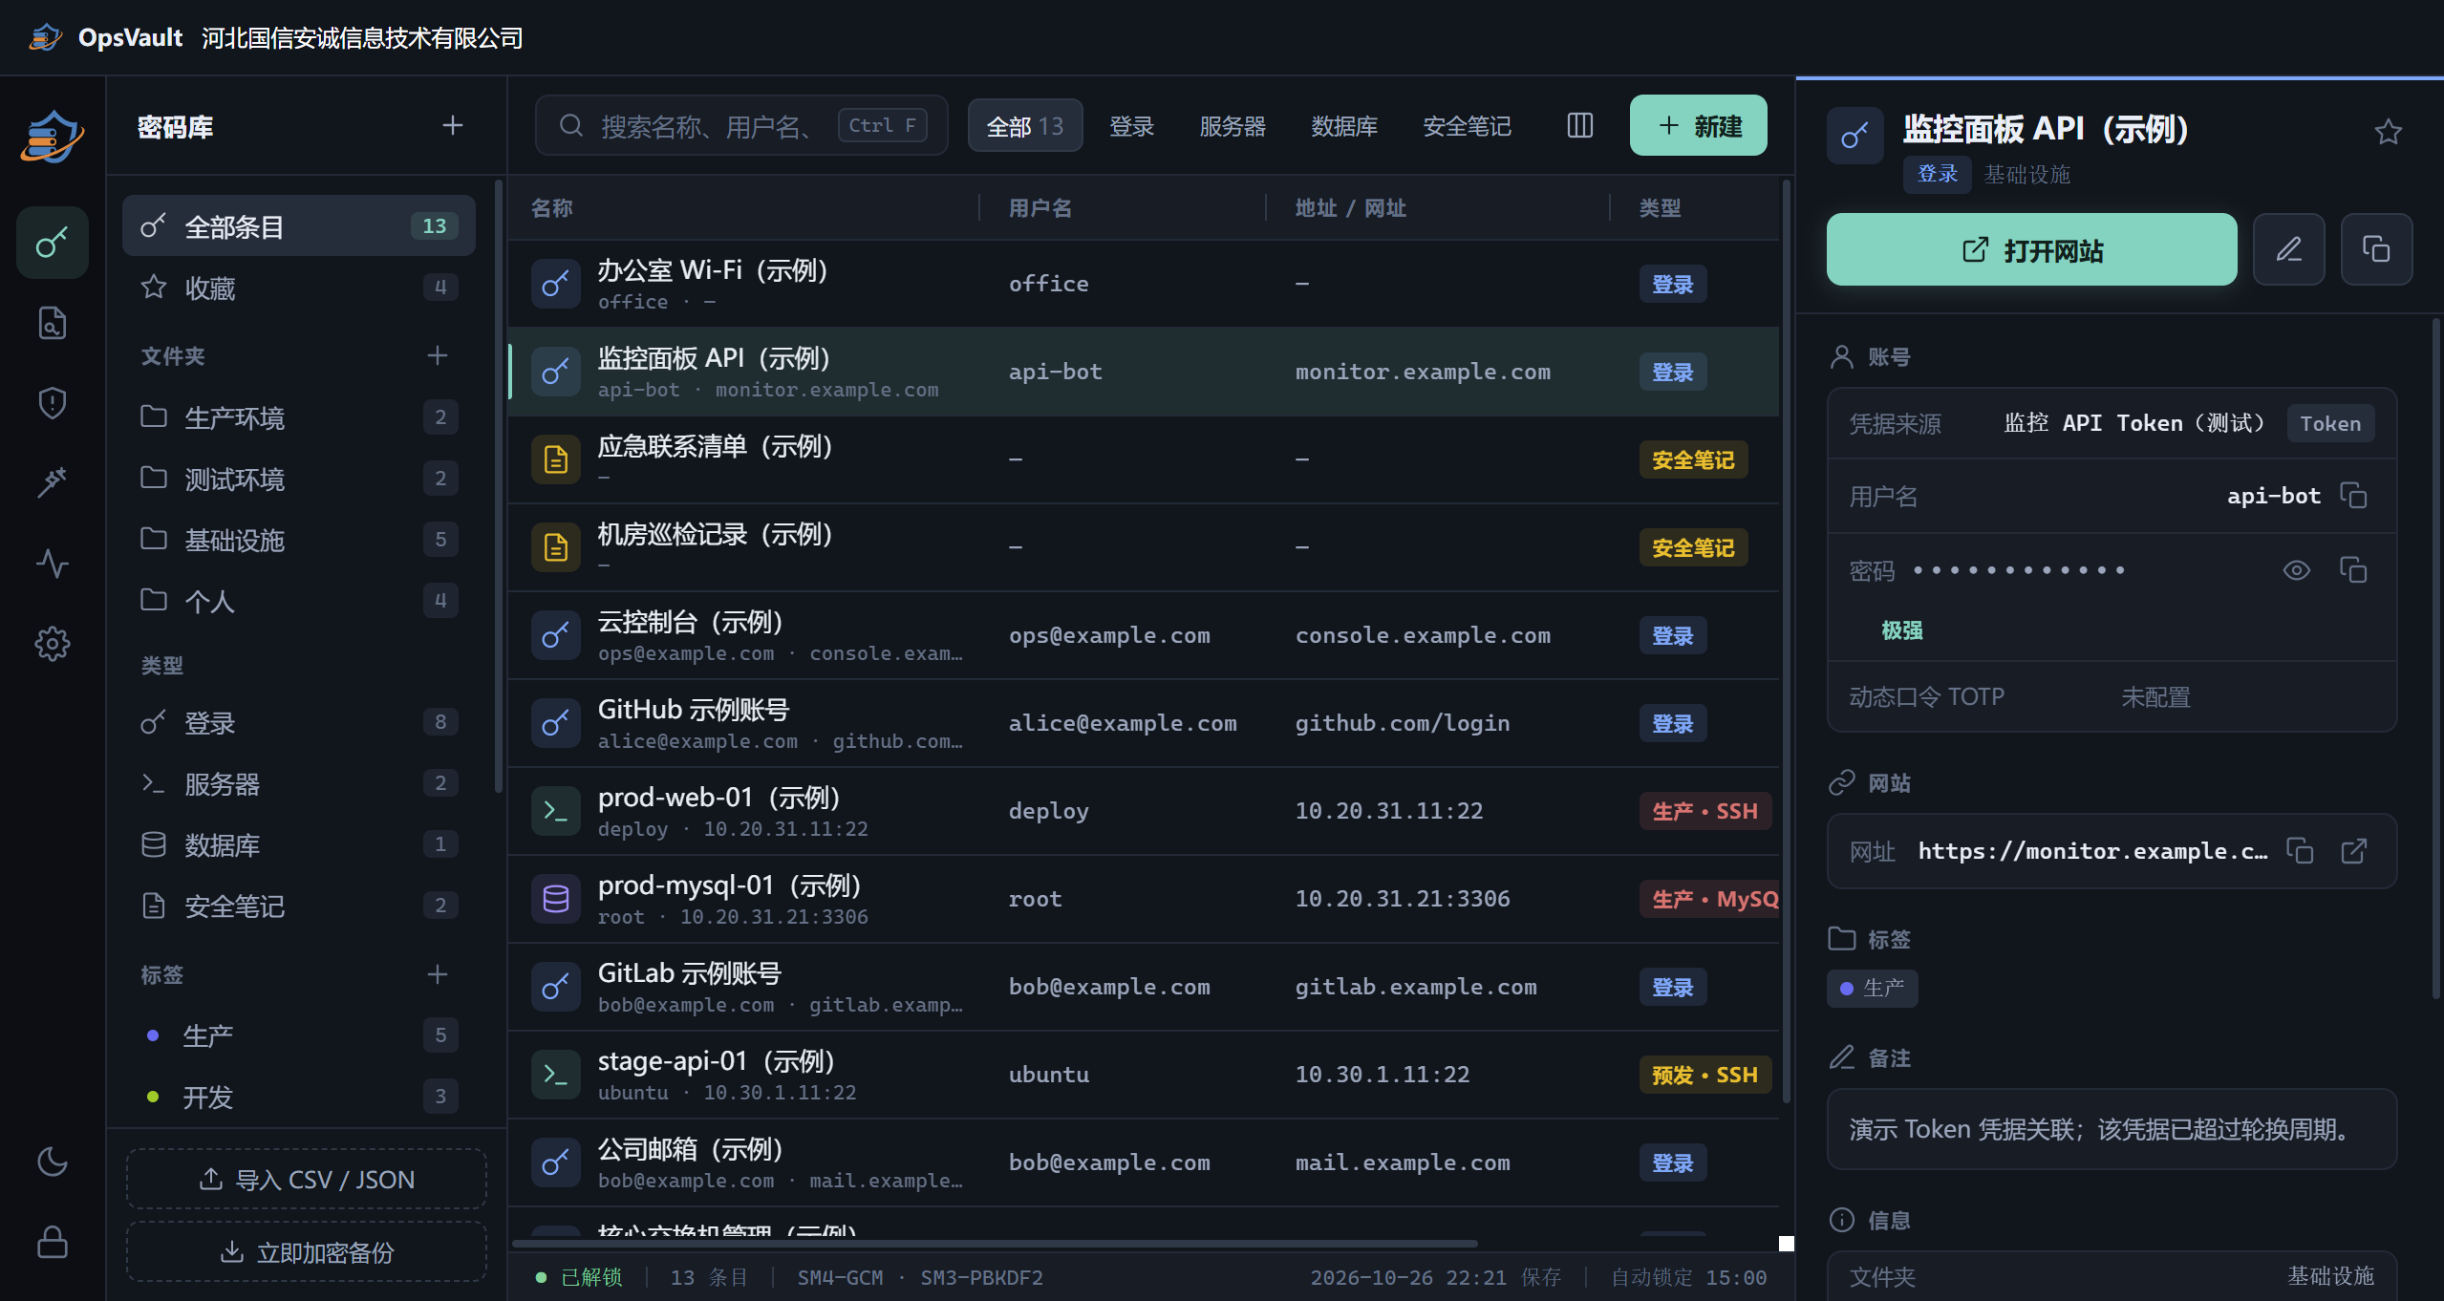
Task: Add a new vault with the plus beside 密码库
Action: [x=453, y=125]
